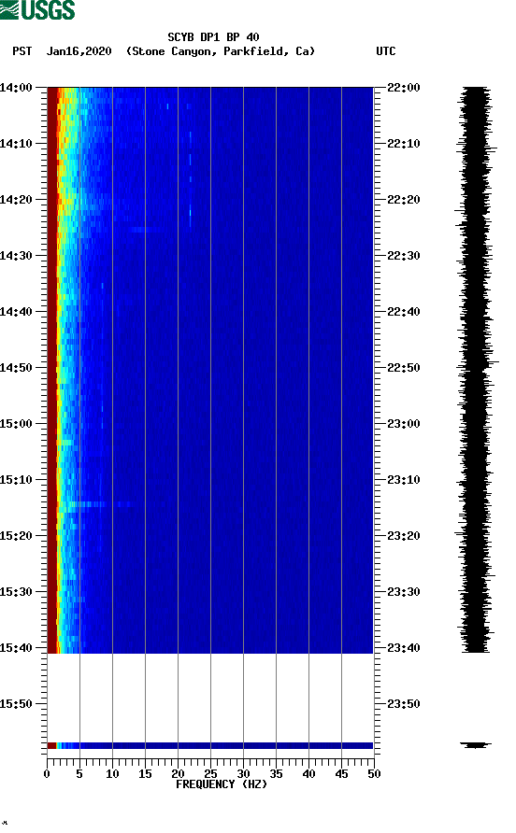The height and width of the screenshot is (833, 516).
Task: Click the 14:00 PST time label
Action: tap(17, 87)
